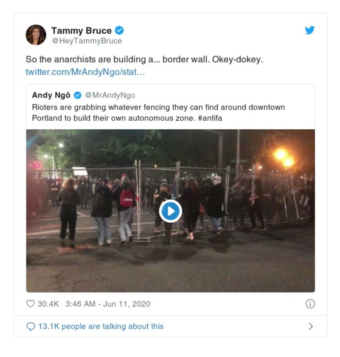Open the 3:46 AM - Jun 11, 2020 timestamp
Image resolution: width=340 pixels, height=357 pixels.
click(x=108, y=304)
